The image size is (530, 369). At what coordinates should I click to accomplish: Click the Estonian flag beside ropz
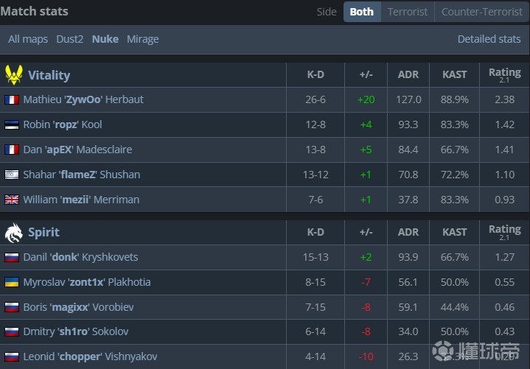(12, 124)
